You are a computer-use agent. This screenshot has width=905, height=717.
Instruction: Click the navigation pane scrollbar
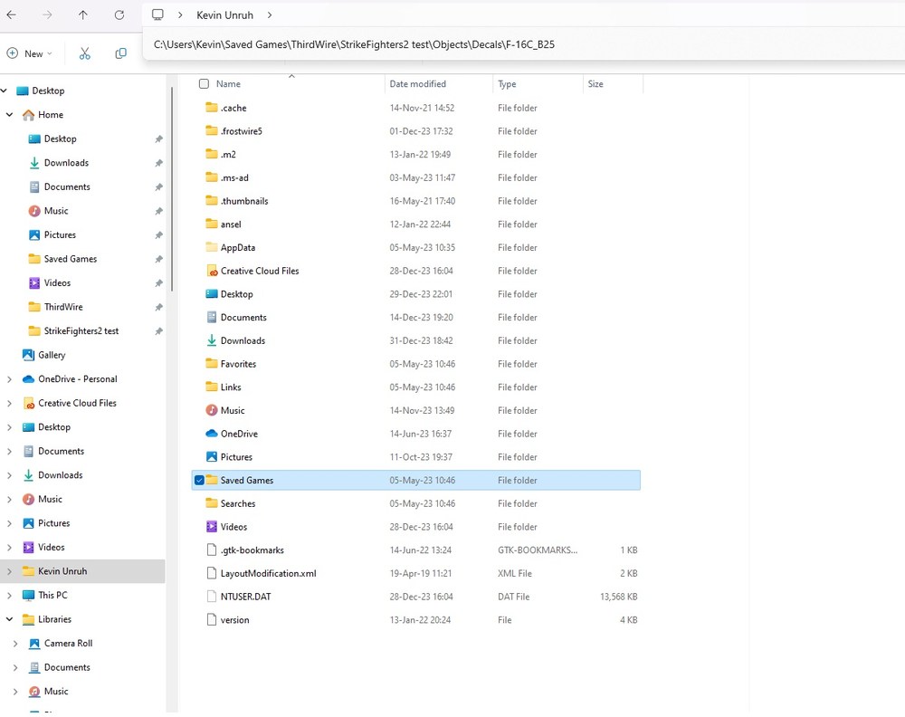[x=171, y=190]
